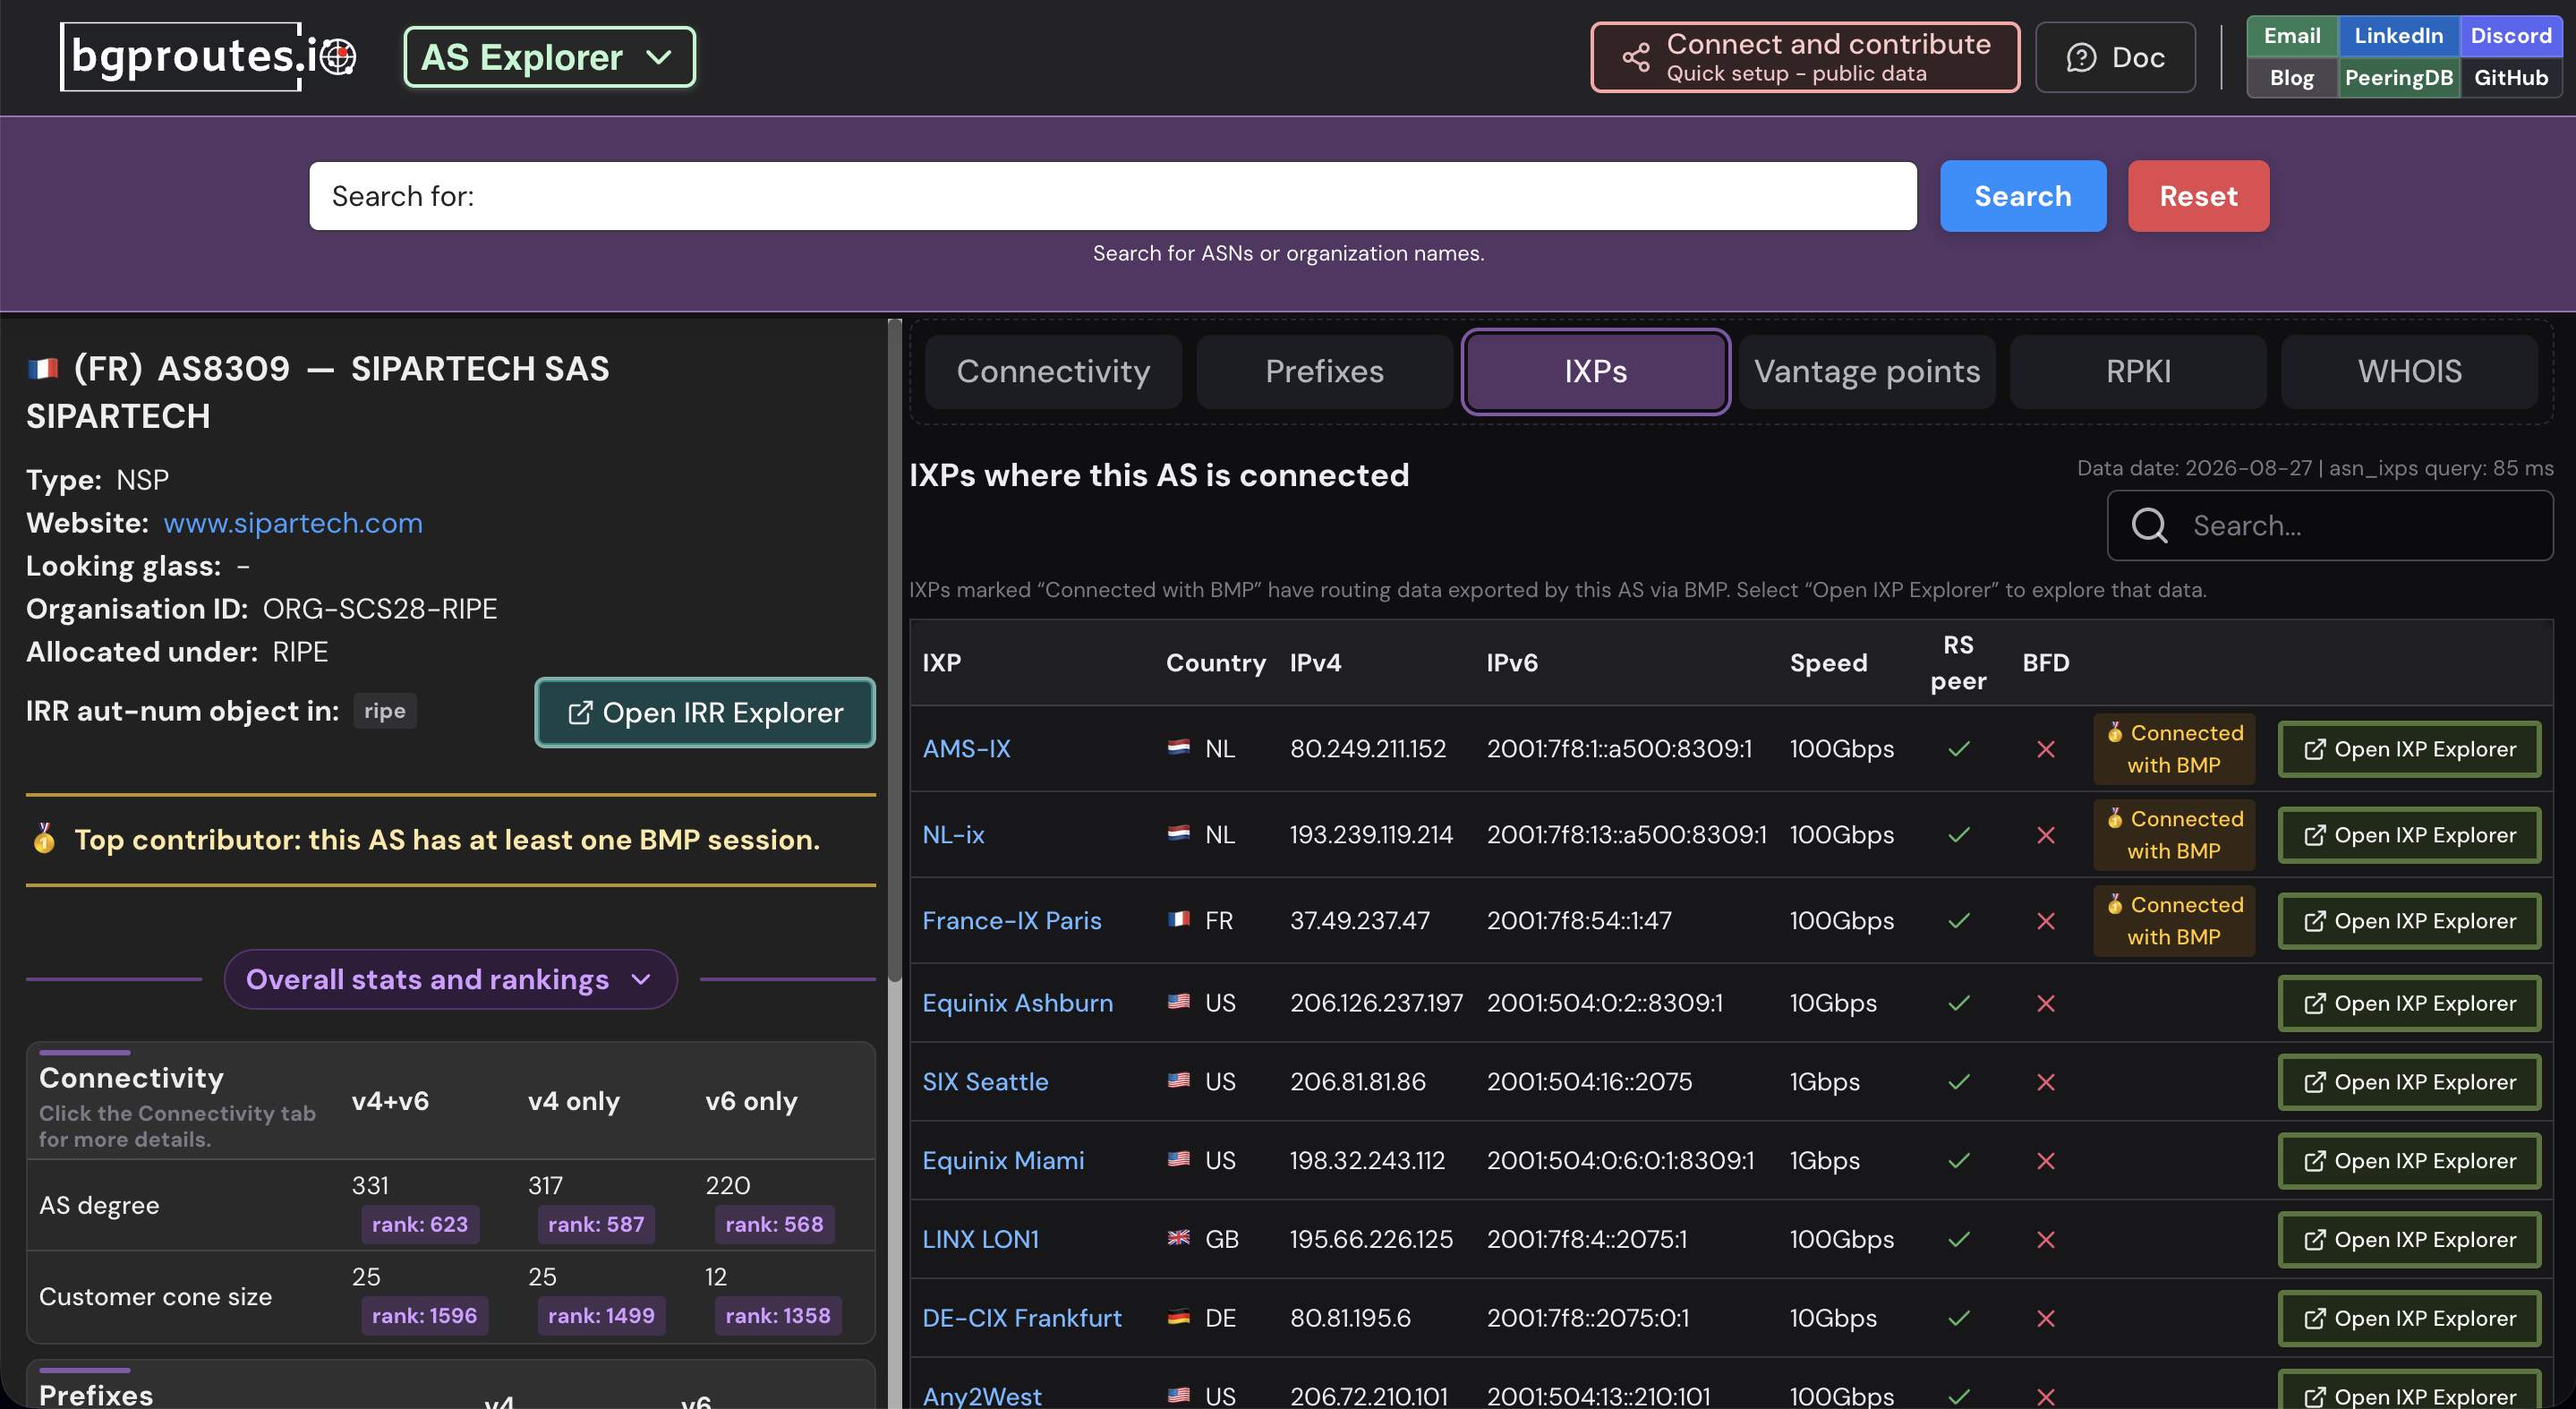Click the medal icon by Top contributor
Image resolution: width=2576 pixels, height=1409 pixels.
[x=43, y=838]
